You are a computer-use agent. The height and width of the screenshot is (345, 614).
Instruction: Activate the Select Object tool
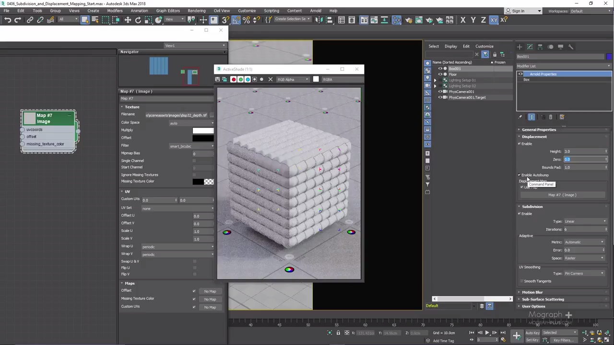[84, 20]
